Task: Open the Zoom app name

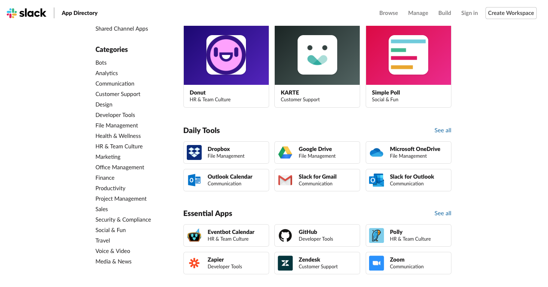Action: 397,260
